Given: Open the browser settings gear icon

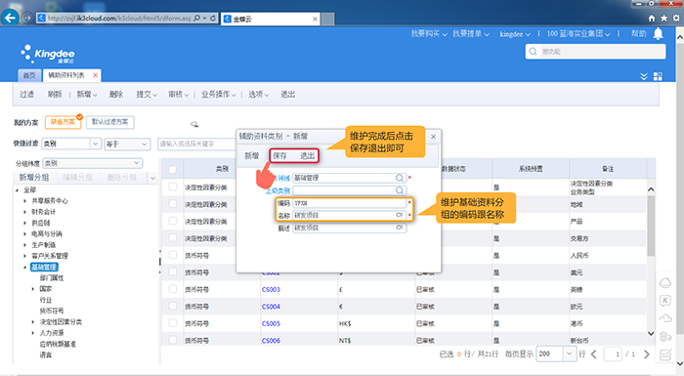Looking at the screenshot, I should (676, 19).
